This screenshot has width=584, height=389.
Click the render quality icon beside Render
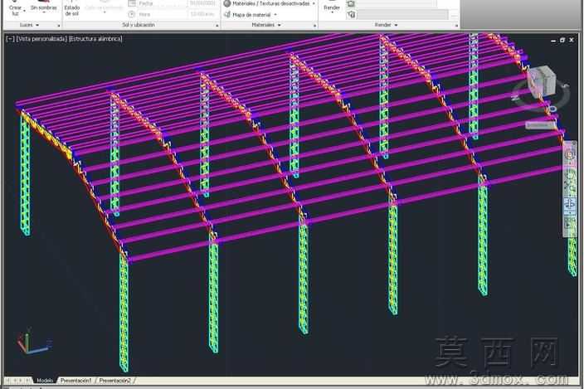point(351,3)
